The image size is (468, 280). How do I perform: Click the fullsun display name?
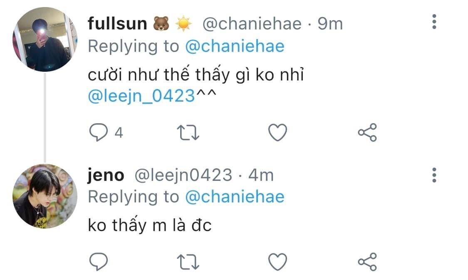click(117, 24)
